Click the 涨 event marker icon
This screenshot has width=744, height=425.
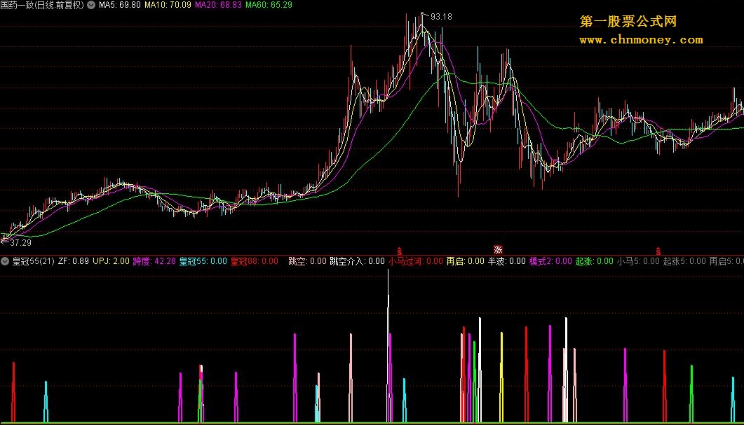click(498, 250)
